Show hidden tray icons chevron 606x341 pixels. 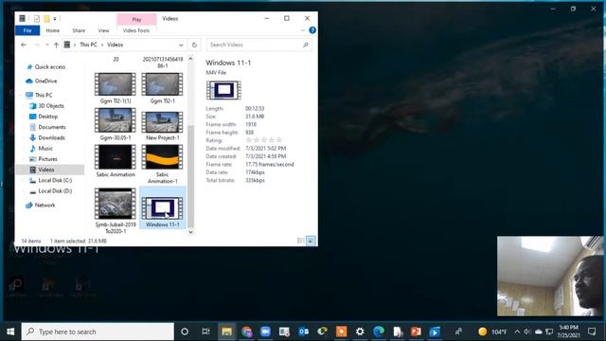pos(517,332)
